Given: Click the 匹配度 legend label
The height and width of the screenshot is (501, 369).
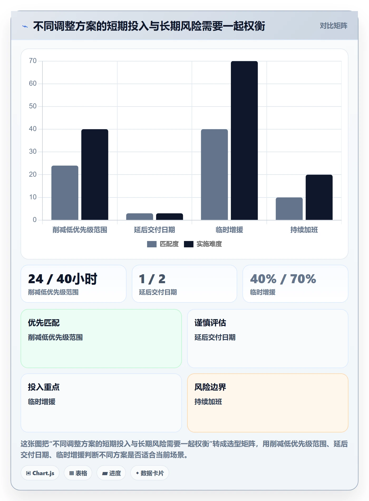Looking at the screenshot, I should [x=169, y=244].
